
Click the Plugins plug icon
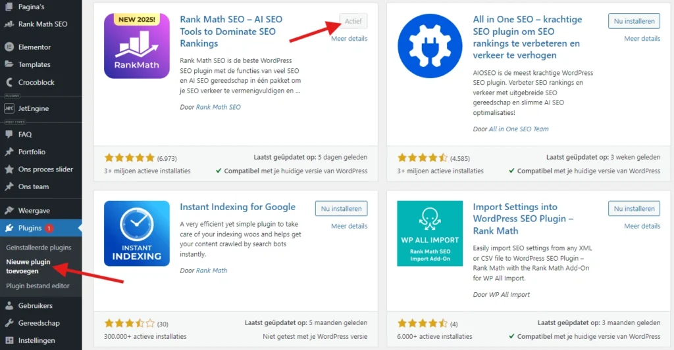[9, 229]
